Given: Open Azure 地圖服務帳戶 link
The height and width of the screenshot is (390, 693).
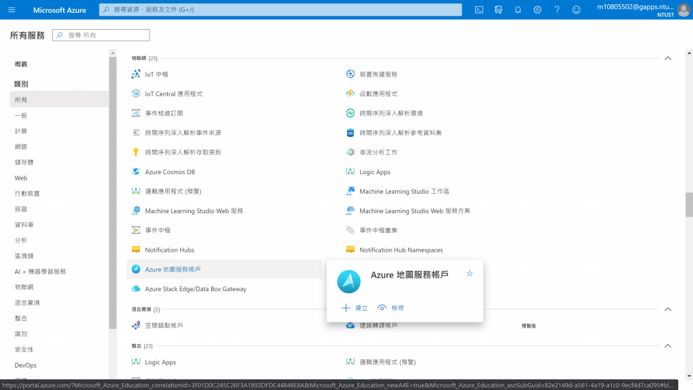Looking at the screenshot, I should [x=173, y=269].
